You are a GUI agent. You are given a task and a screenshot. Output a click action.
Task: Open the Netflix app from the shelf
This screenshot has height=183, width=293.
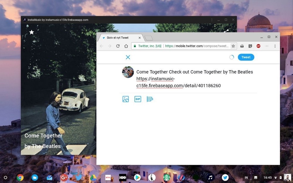(108, 177)
